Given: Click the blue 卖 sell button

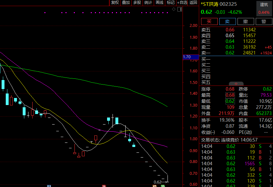Looking at the screenshot, I should (x=228, y=21).
